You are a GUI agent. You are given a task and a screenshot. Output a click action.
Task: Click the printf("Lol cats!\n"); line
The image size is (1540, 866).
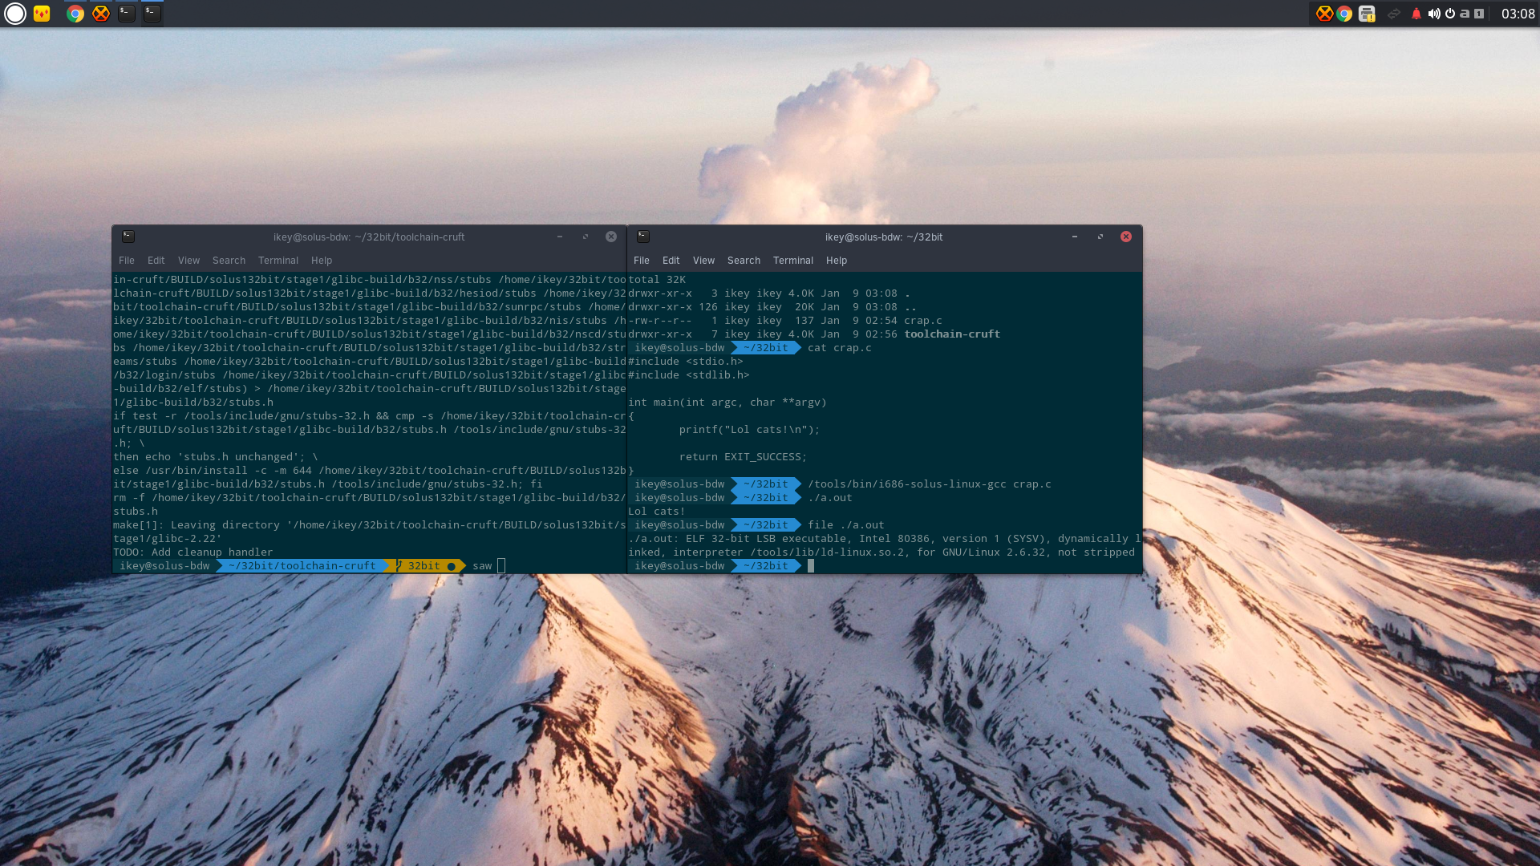coord(750,430)
